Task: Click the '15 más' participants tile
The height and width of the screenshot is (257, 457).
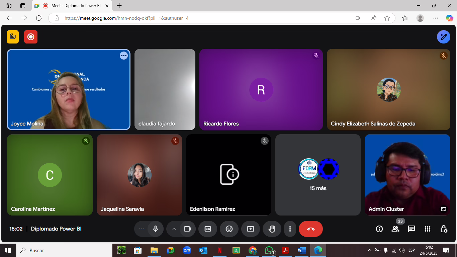Action: pyautogui.click(x=318, y=175)
